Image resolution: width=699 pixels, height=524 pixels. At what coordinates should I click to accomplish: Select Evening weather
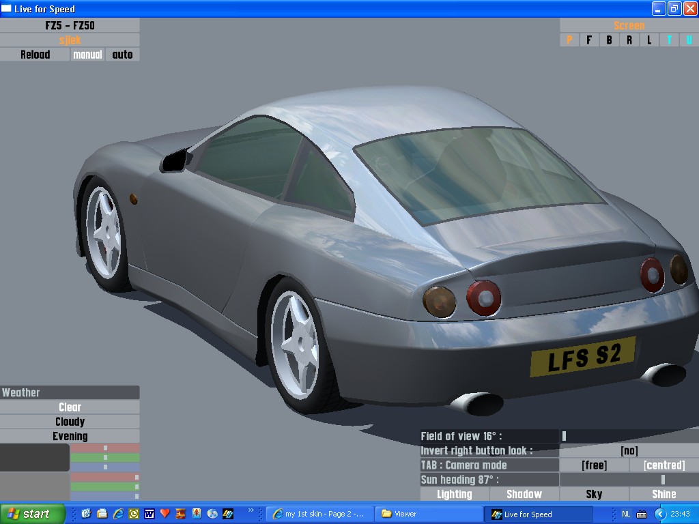pyautogui.click(x=70, y=436)
